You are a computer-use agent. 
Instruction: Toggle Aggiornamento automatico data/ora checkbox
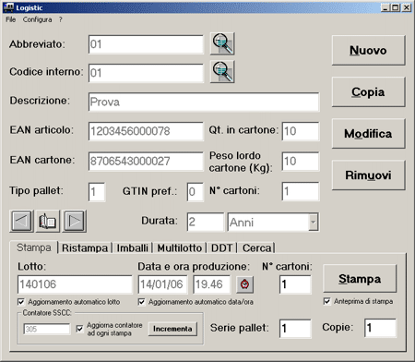point(141,302)
